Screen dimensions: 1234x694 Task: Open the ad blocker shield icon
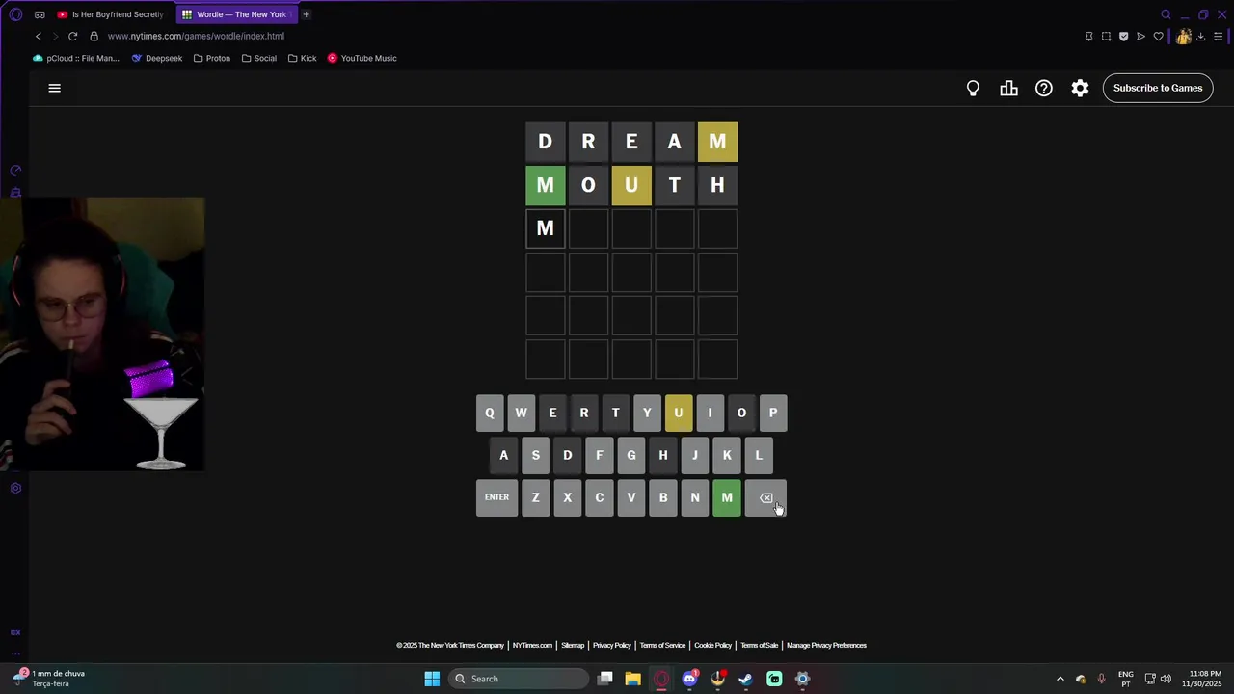tap(1123, 37)
